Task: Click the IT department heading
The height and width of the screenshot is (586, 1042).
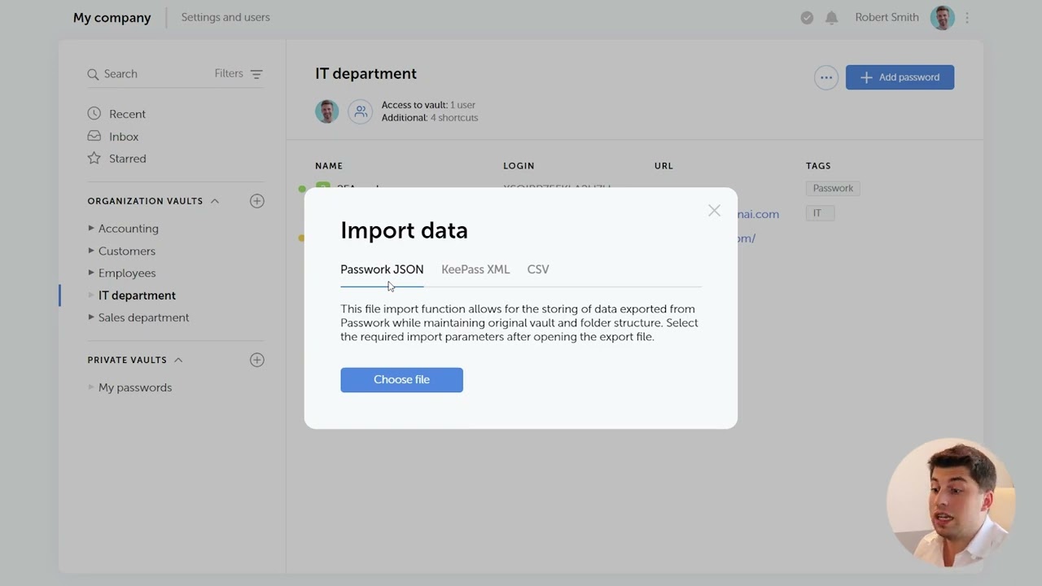Action: point(366,74)
